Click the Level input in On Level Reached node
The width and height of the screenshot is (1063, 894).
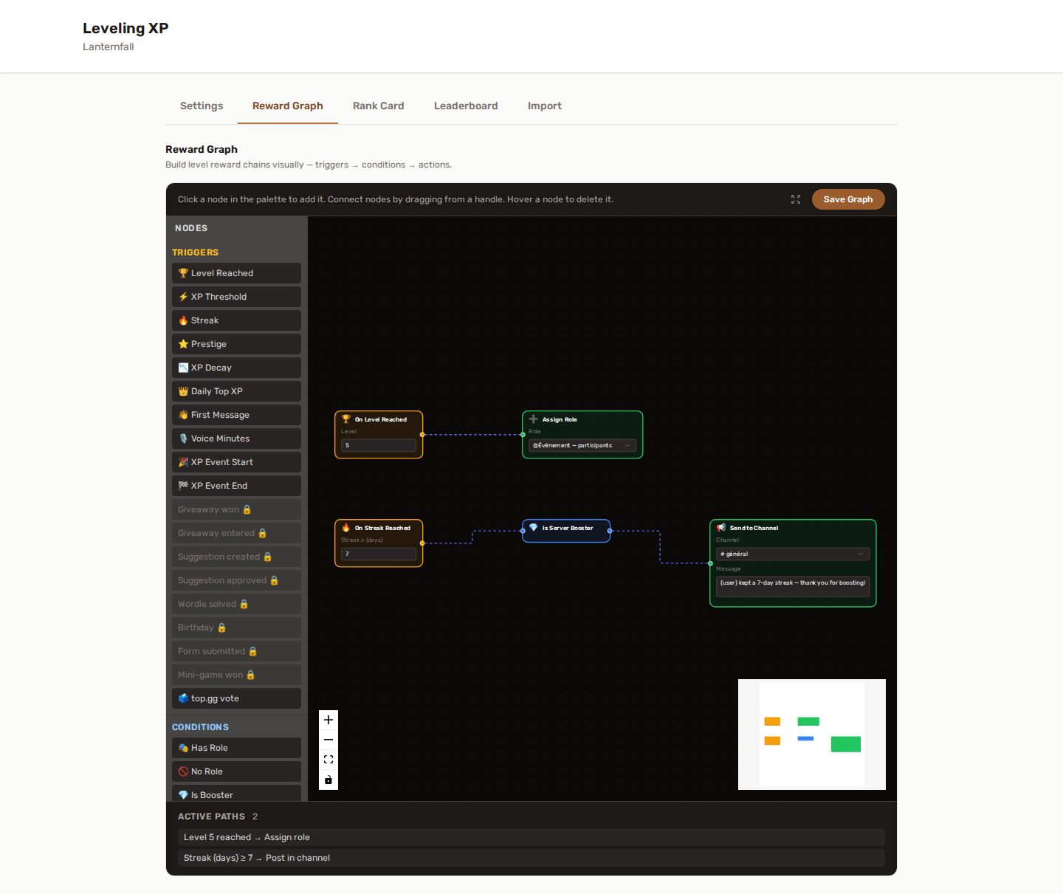(x=379, y=445)
